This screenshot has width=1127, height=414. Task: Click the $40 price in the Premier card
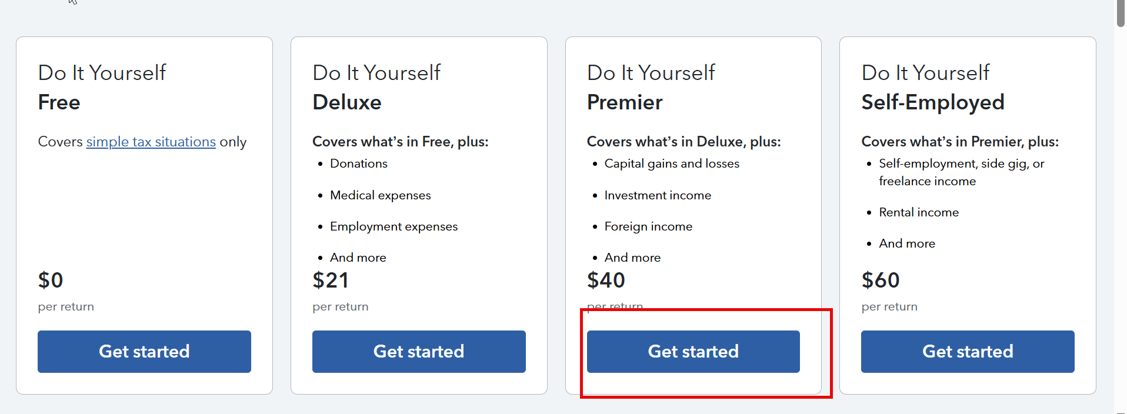pyautogui.click(x=606, y=280)
